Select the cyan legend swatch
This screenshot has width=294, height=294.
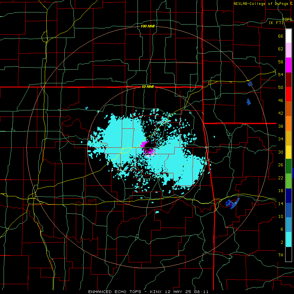pyautogui.click(x=288, y=239)
